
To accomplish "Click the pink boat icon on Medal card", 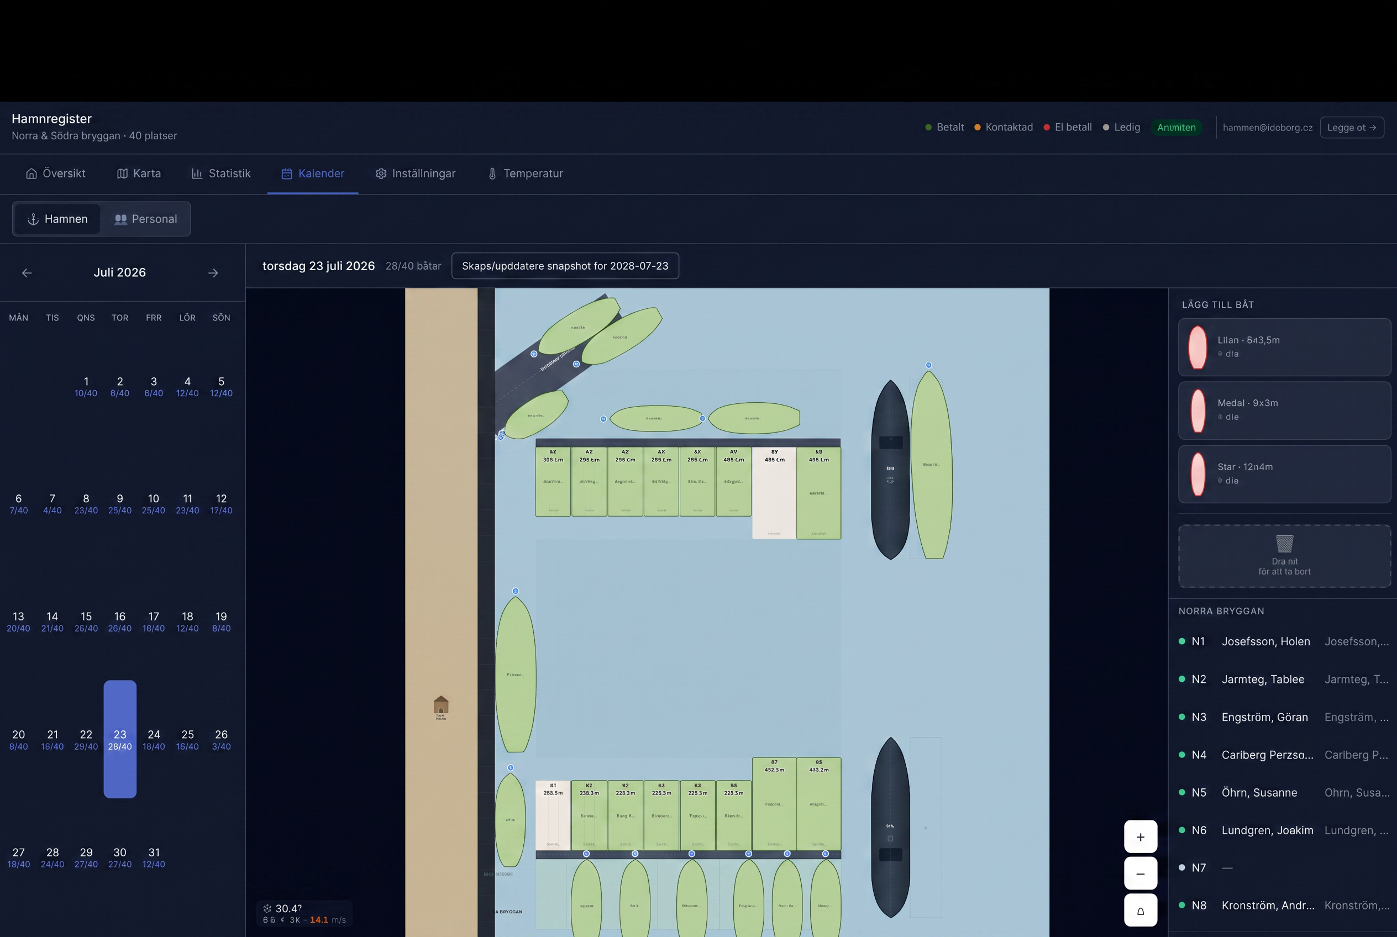I will pyautogui.click(x=1198, y=410).
